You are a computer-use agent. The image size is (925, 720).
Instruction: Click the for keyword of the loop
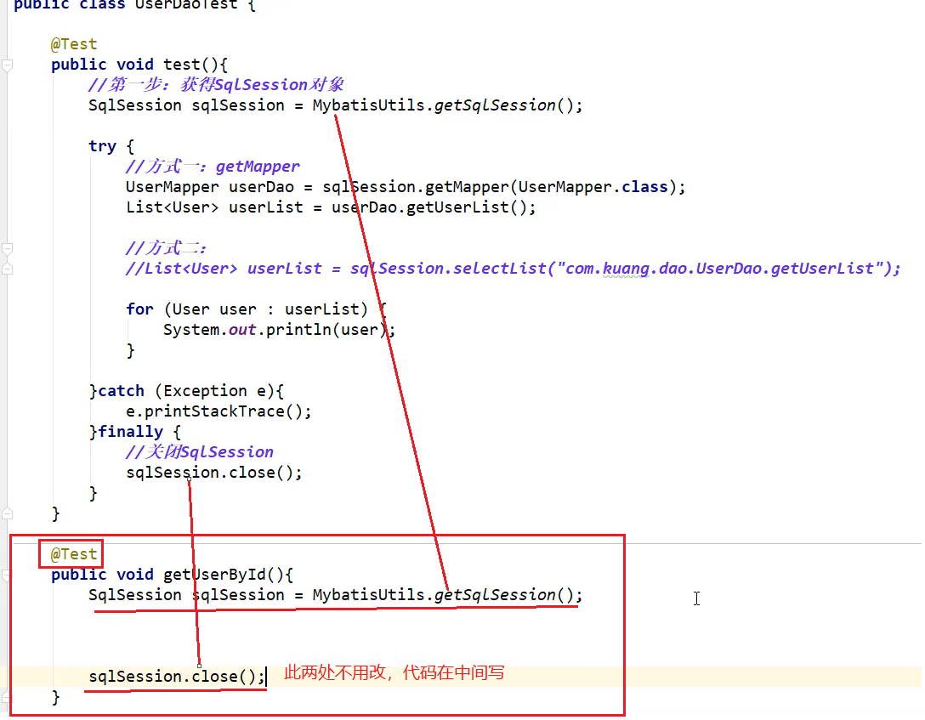coord(139,309)
